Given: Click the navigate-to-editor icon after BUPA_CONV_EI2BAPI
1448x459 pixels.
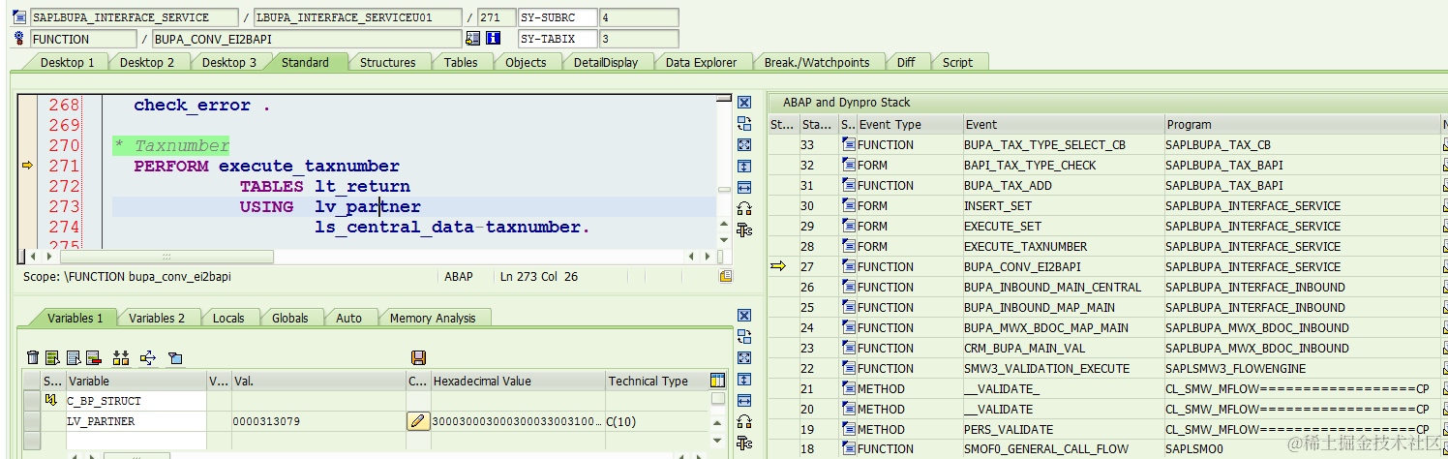Looking at the screenshot, I should click(x=472, y=39).
